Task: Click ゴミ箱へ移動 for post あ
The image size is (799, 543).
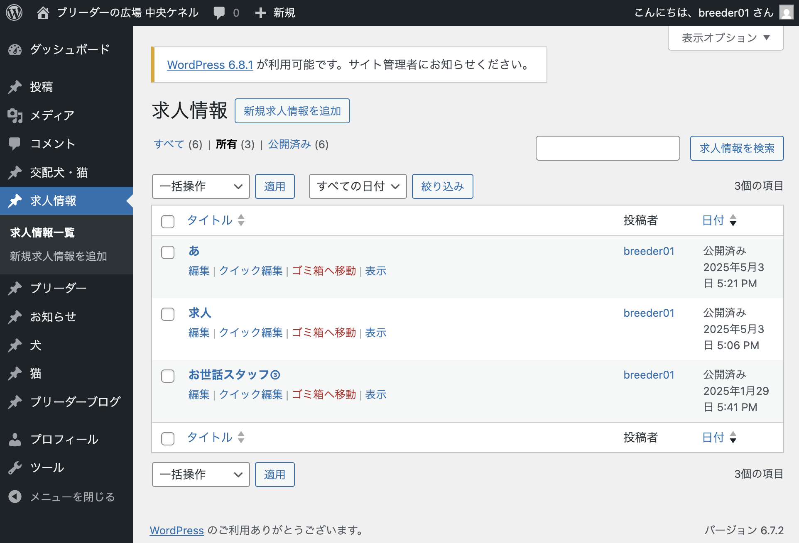Action: (x=324, y=271)
